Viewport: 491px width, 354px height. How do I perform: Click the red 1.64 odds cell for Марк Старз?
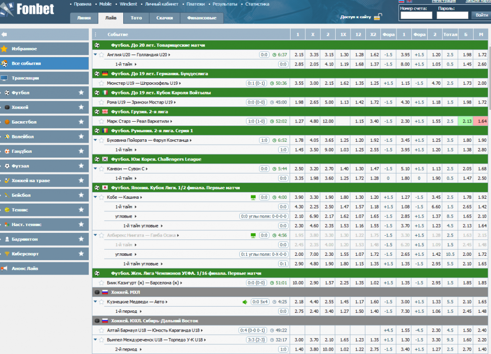click(481, 121)
